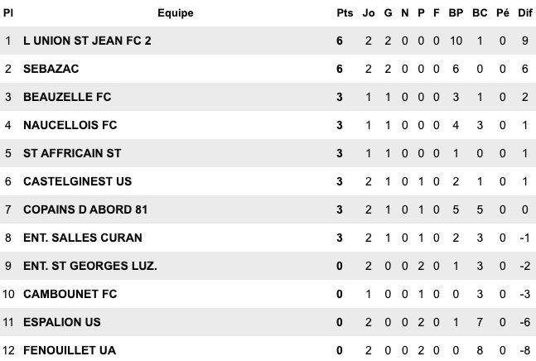The height and width of the screenshot is (361, 536).
Task: Open CASTELGINEST US team entry
Action: [x=77, y=181]
